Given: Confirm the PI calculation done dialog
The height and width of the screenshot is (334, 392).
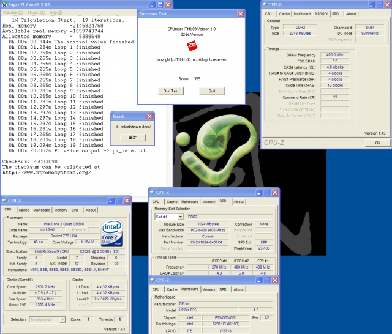Looking at the screenshot, I should coord(133,138).
